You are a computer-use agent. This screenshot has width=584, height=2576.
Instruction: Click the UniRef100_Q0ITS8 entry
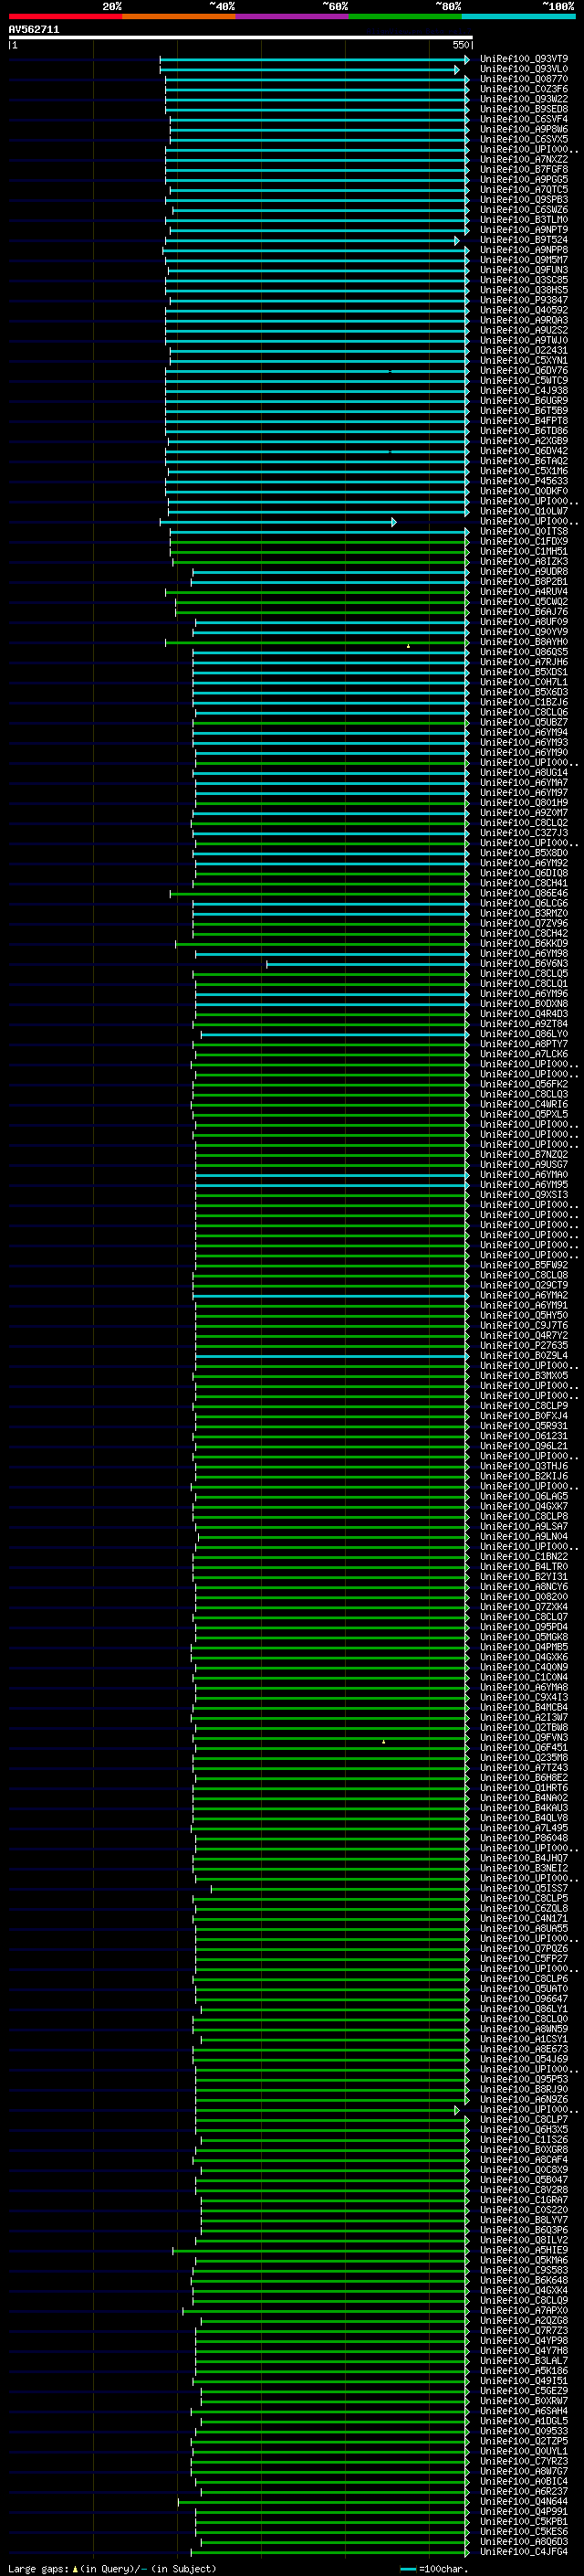pyautogui.click(x=524, y=531)
